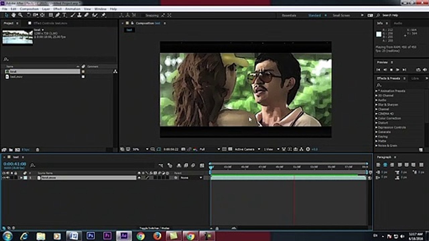This screenshot has height=241, width=429.
Task: Select the Eraser tool
Action: click(86, 15)
